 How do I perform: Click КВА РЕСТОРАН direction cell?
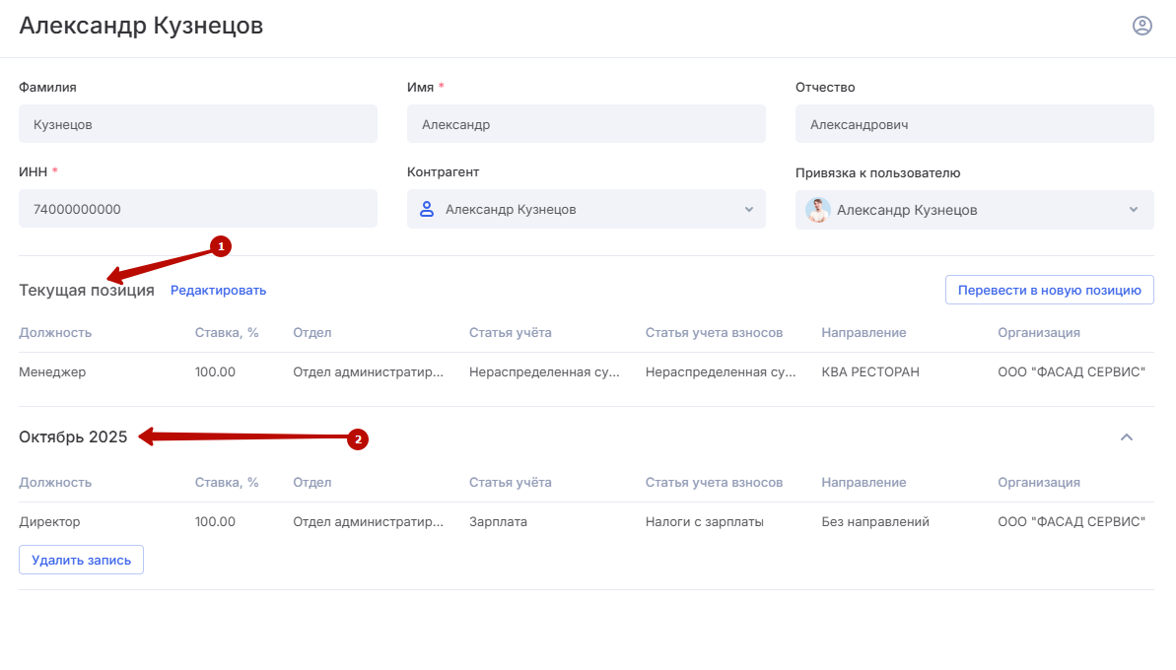click(x=869, y=372)
